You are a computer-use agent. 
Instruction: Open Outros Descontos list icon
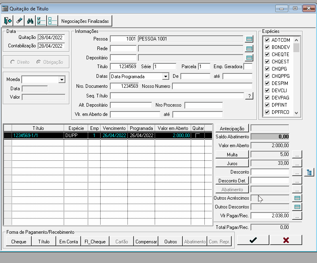pyautogui.click(x=297, y=207)
